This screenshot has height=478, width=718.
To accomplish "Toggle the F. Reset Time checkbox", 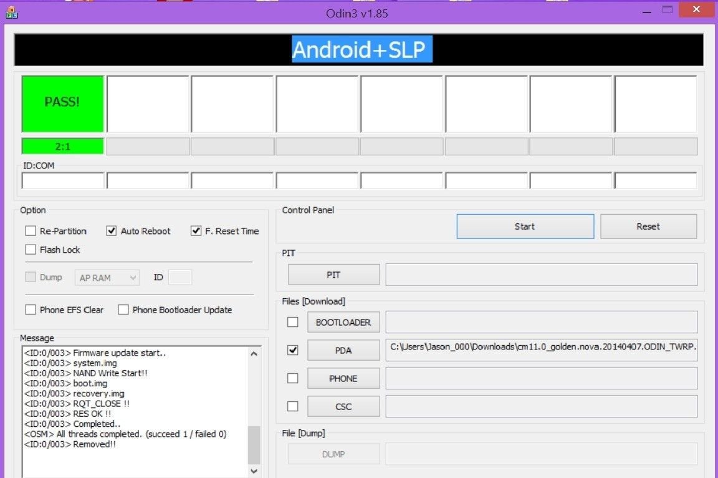I will pos(196,230).
